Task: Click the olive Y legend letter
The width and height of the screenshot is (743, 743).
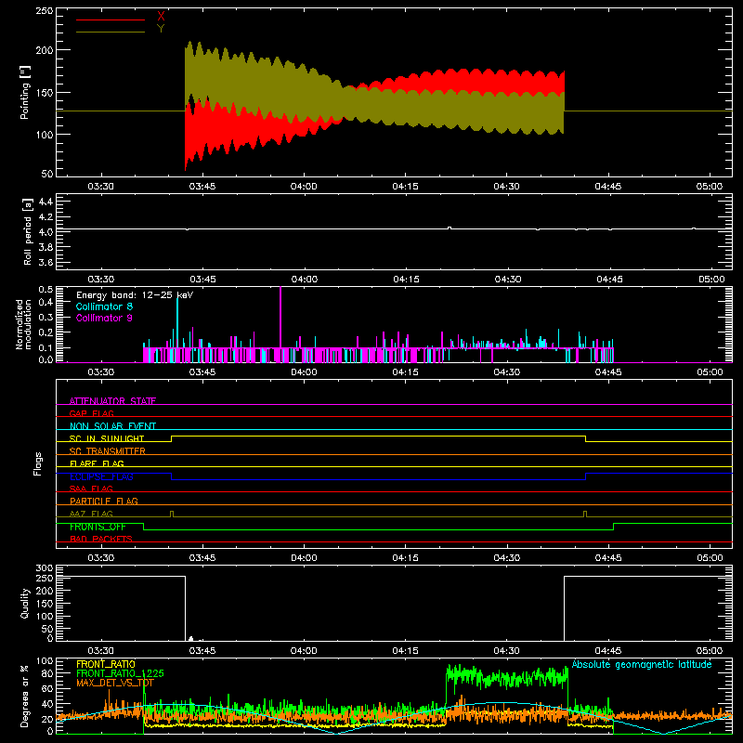Action: click(x=161, y=29)
